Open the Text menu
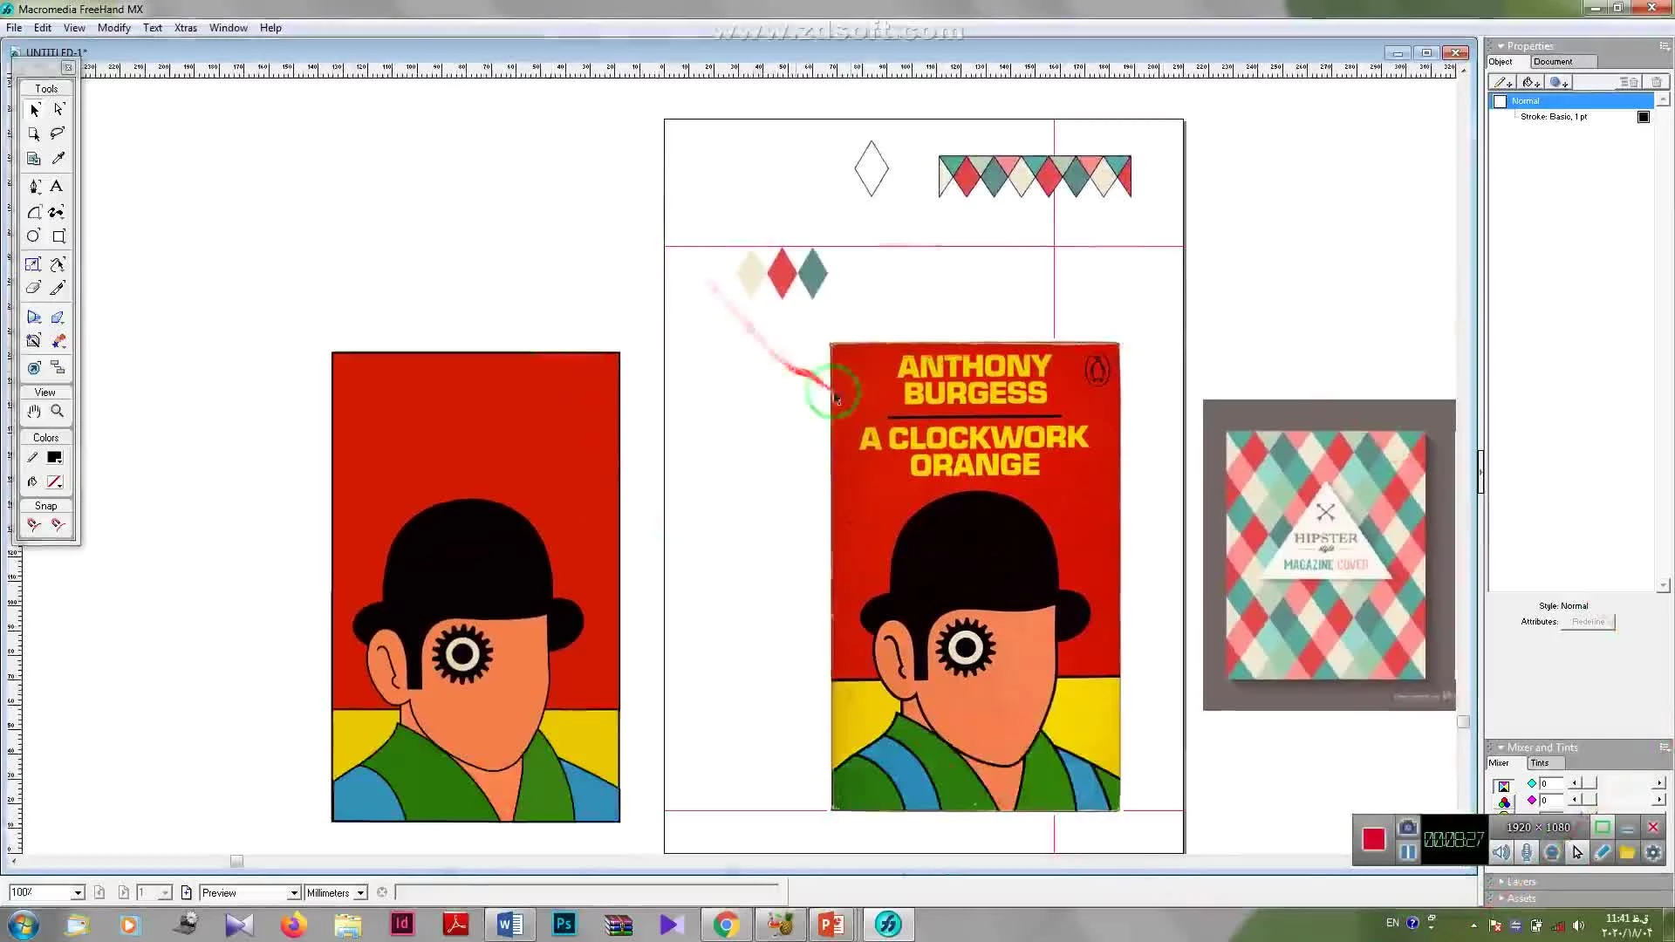Screen dimensions: 1675x942 click(x=153, y=28)
